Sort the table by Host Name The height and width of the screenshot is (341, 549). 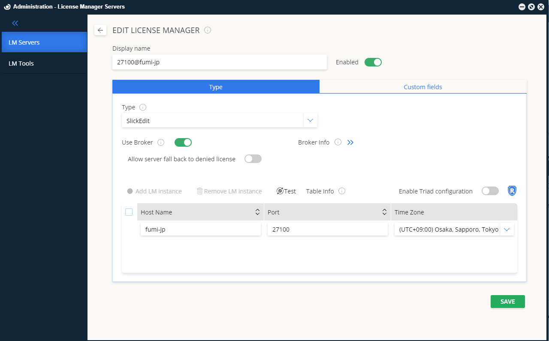pos(257,212)
